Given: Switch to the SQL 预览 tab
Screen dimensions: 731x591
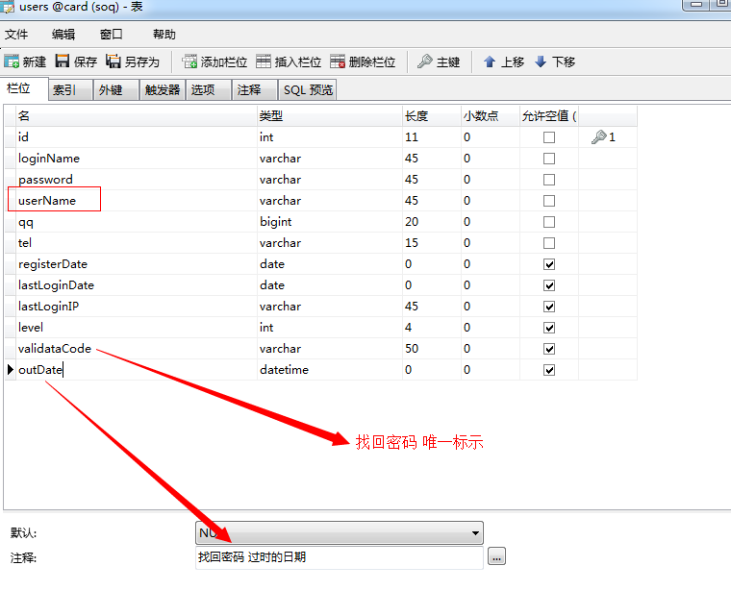Looking at the screenshot, I should pos(307,89).
